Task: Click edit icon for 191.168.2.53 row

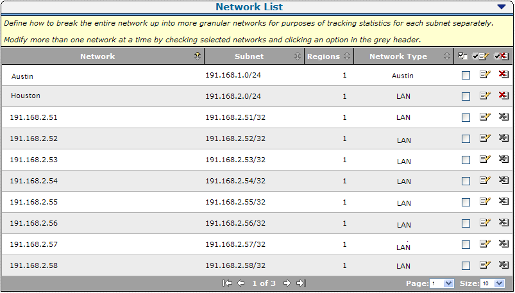Action: 485,159
